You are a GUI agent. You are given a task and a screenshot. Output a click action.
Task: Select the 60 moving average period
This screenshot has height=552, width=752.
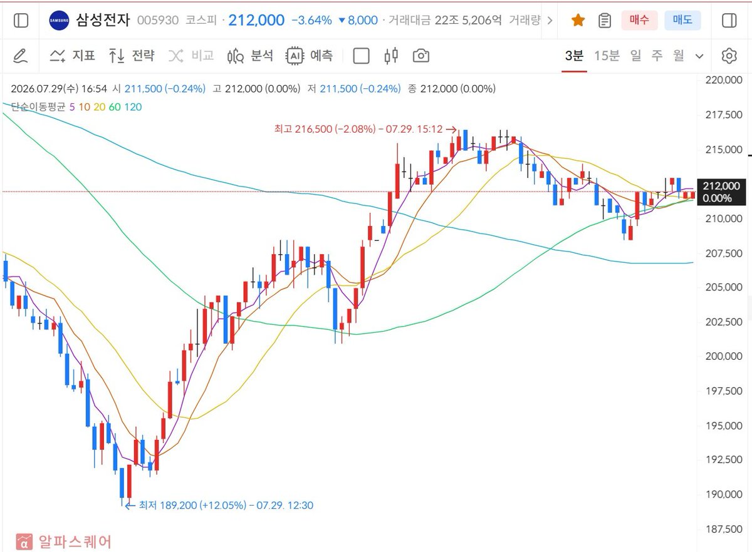tap(115, 107)
